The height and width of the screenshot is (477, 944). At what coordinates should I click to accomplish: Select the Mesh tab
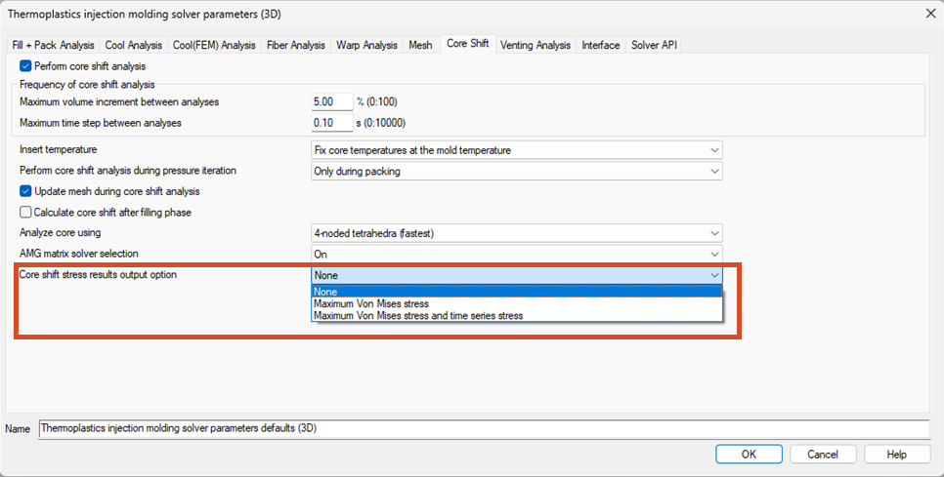click(420, 45)
